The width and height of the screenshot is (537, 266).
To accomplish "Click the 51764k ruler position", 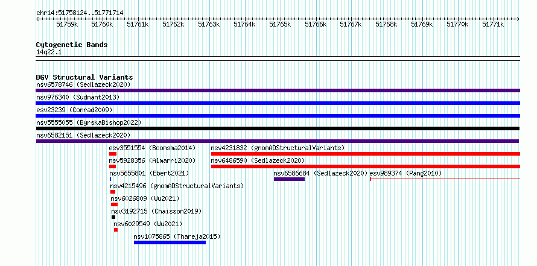I will click(x=244, y=24).
